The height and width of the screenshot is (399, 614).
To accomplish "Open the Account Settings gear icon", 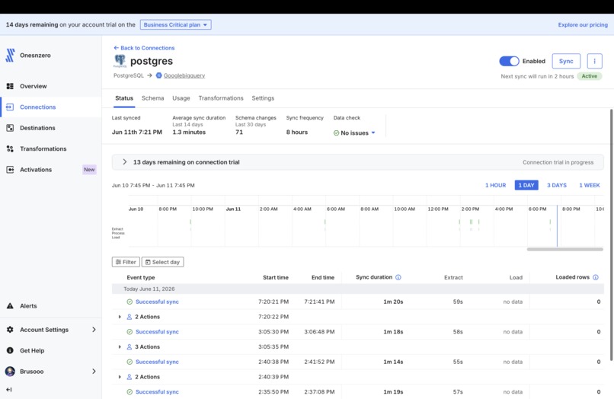I will point(10,330).
